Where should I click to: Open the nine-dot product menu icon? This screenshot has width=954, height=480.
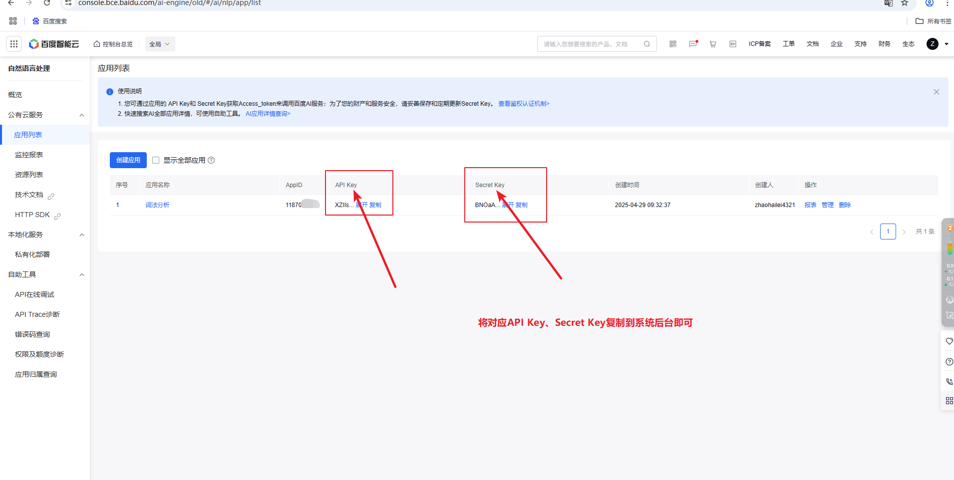[x=14, y=44]
